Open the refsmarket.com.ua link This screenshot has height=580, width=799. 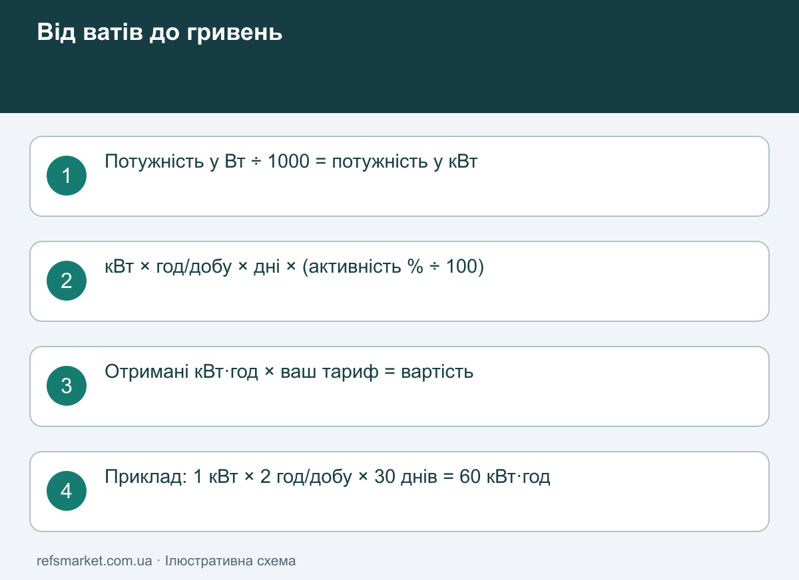[x=95, y=561]
